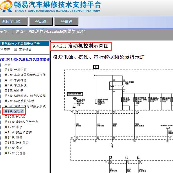
Task: Open 第12章 车顶
Action: tap(13, 127)
